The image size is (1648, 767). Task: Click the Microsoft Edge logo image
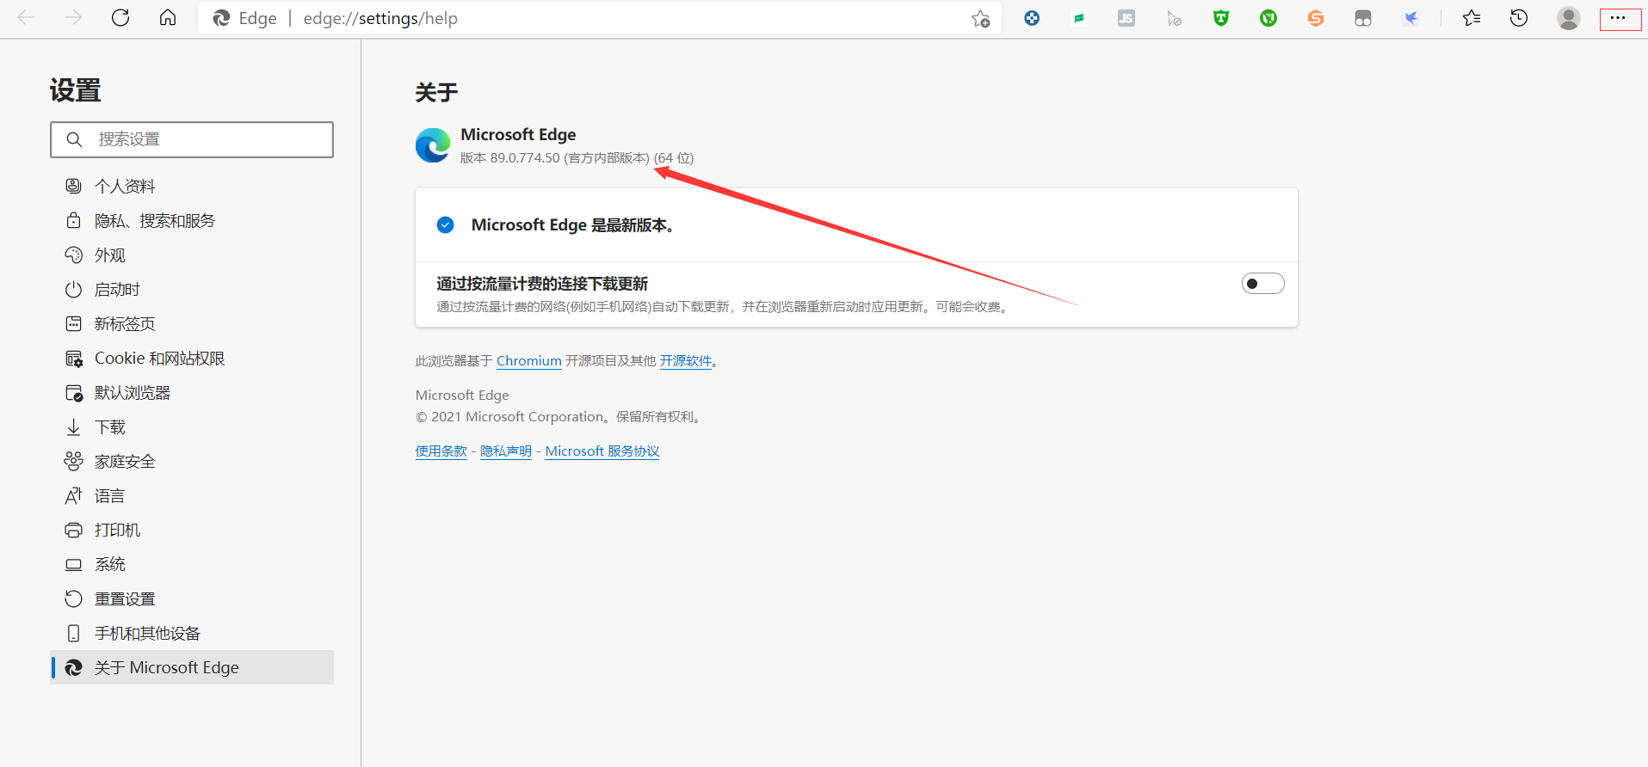pyautogui.click(x=433, y=145)
